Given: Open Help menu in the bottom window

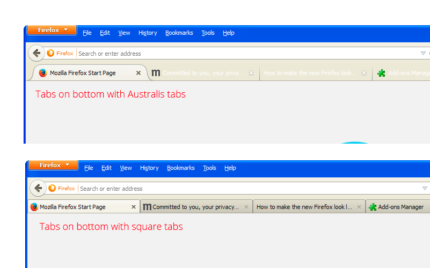Looking at the screenshot, I should (230, 168).
